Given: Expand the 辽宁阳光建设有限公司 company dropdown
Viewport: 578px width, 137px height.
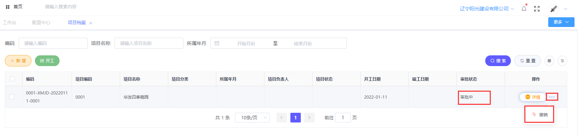Looking at the screenshot, I should click(x=487, y=9).
